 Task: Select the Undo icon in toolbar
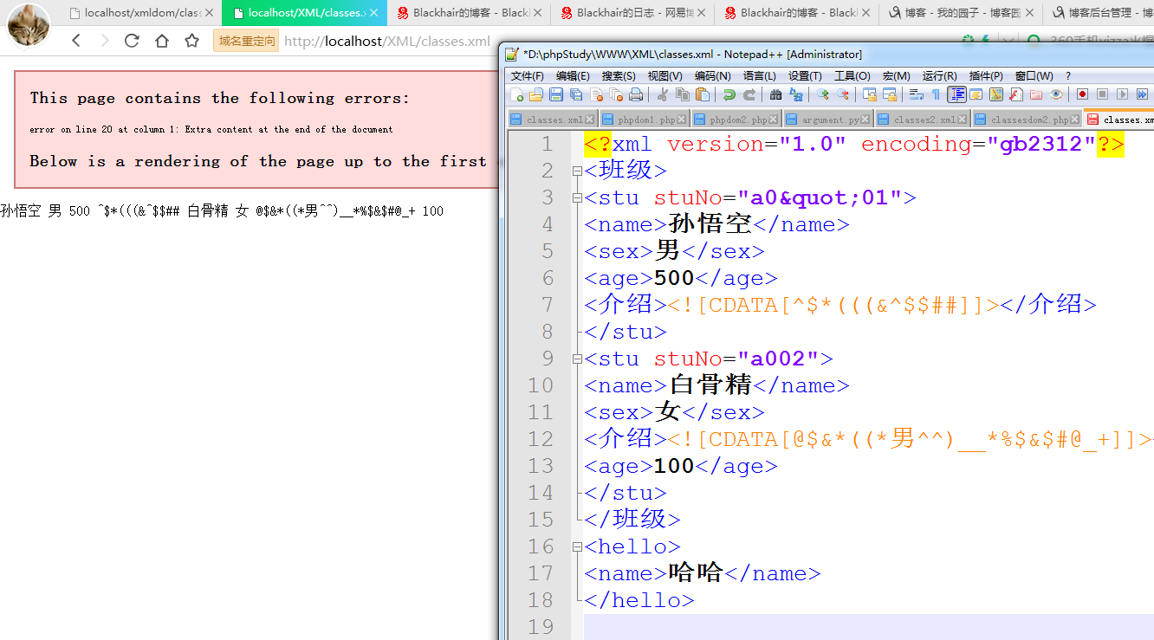coord(729,95)
